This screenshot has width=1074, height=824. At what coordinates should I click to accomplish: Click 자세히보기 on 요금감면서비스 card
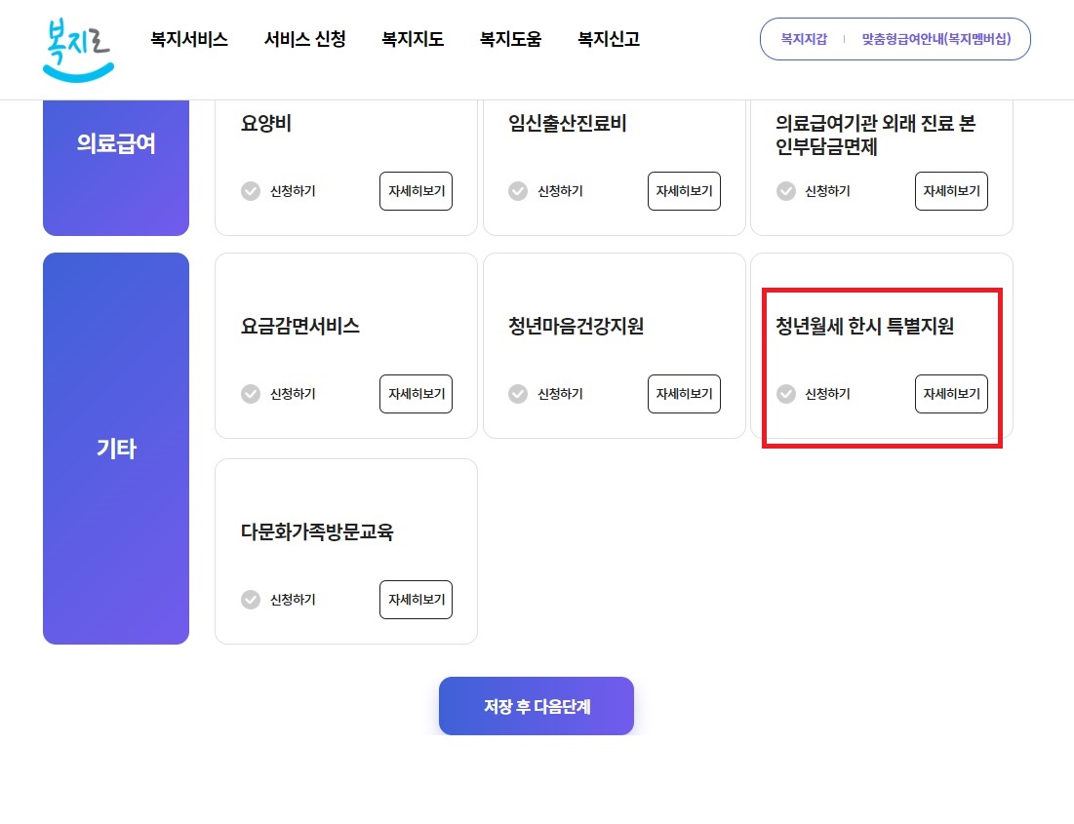[416, 394]
